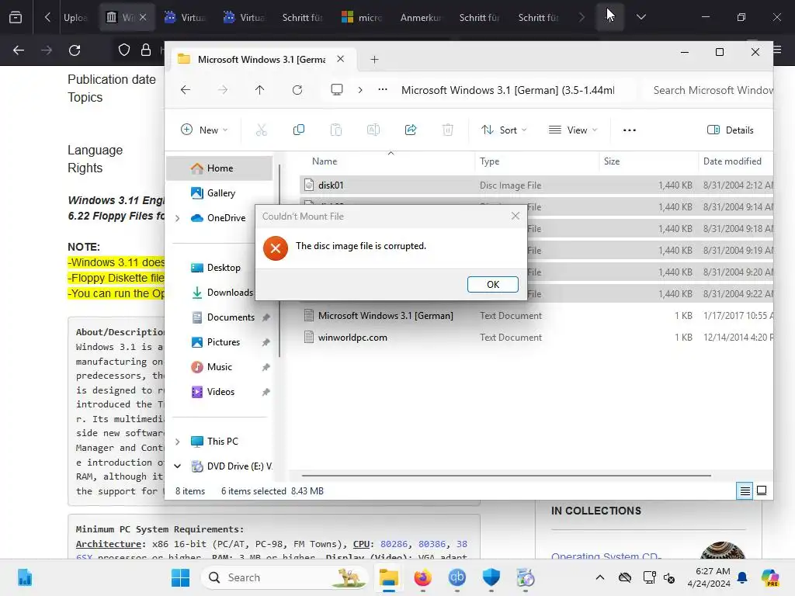
Task: Open the 80386 CPU link on the webpage
Action: click(432, 544)
